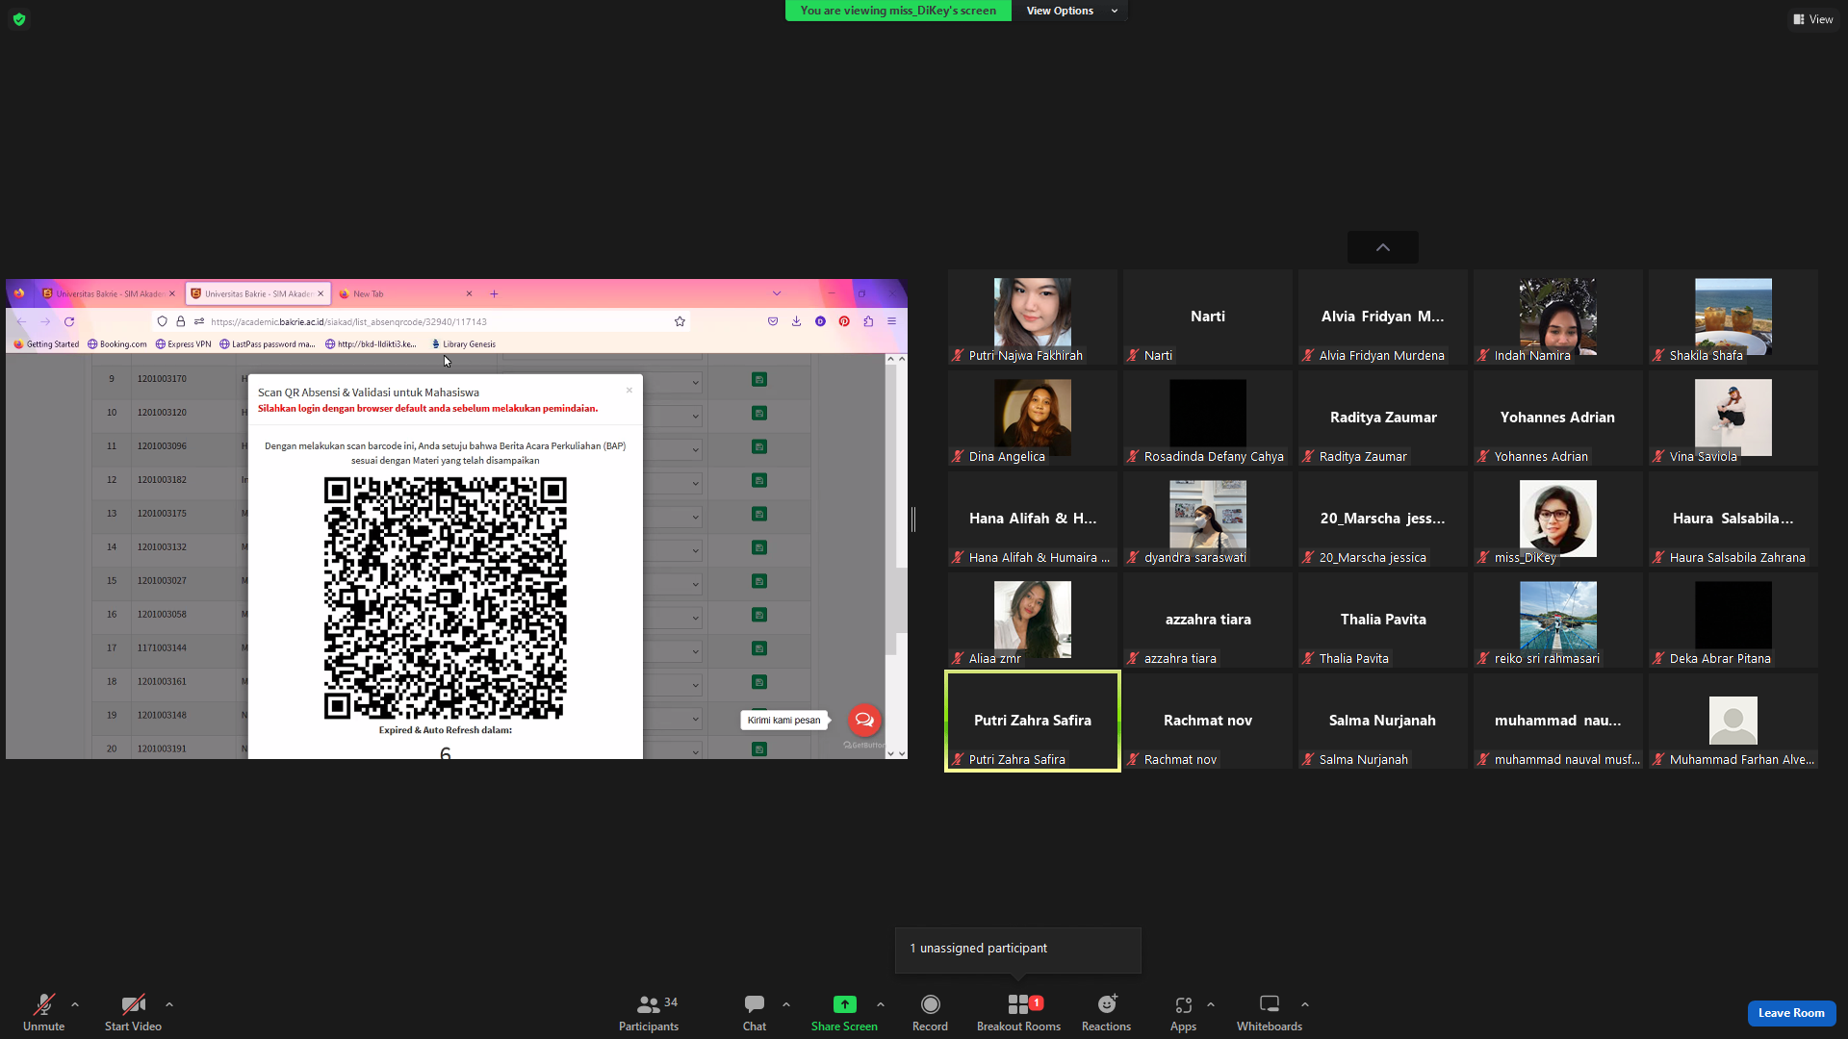Expand audio options arrow next to Unmute
The width and height of the screenshot is (1848, 1039).
(75, 1004)
